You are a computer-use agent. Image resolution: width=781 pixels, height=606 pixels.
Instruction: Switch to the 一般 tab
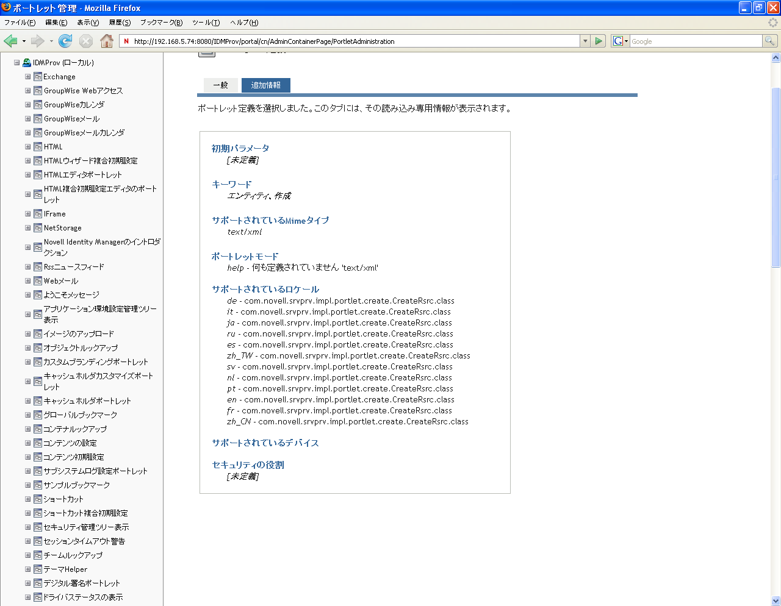coord(220,85)
